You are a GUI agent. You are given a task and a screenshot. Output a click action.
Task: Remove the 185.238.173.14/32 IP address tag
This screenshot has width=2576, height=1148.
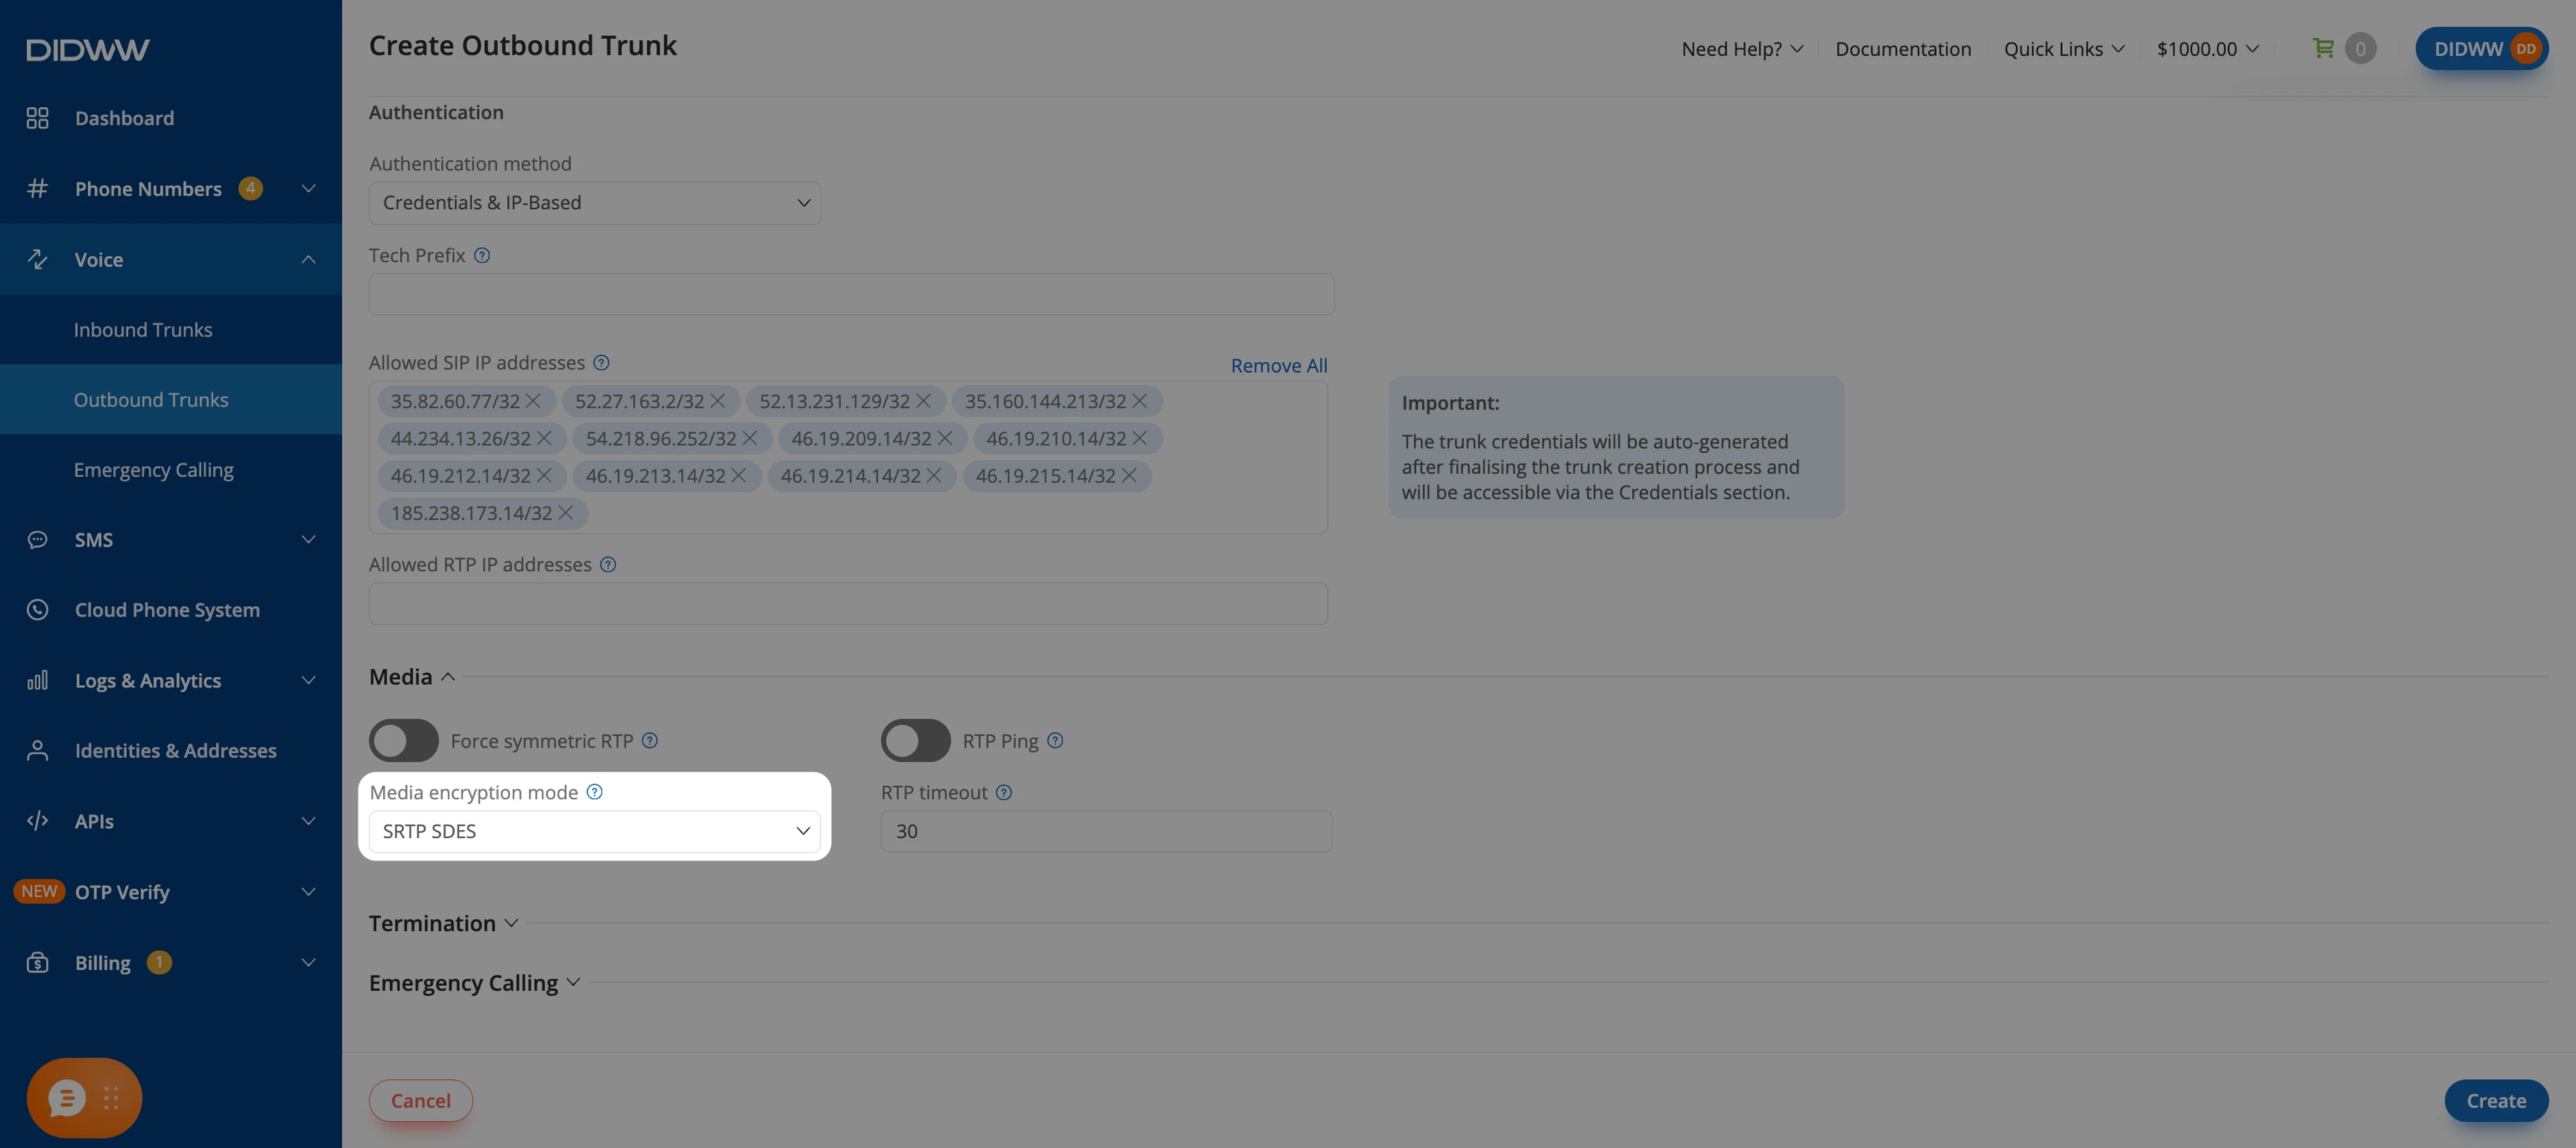click(x=565, y=513)
